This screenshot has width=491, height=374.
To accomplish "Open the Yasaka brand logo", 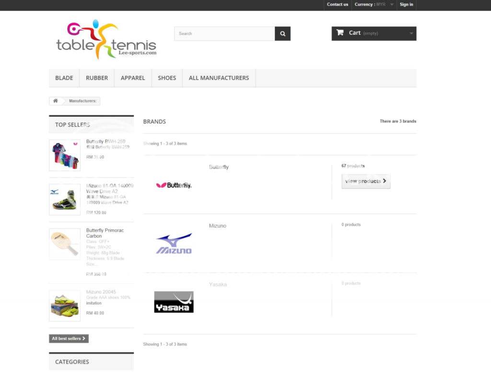I will 174,302.
